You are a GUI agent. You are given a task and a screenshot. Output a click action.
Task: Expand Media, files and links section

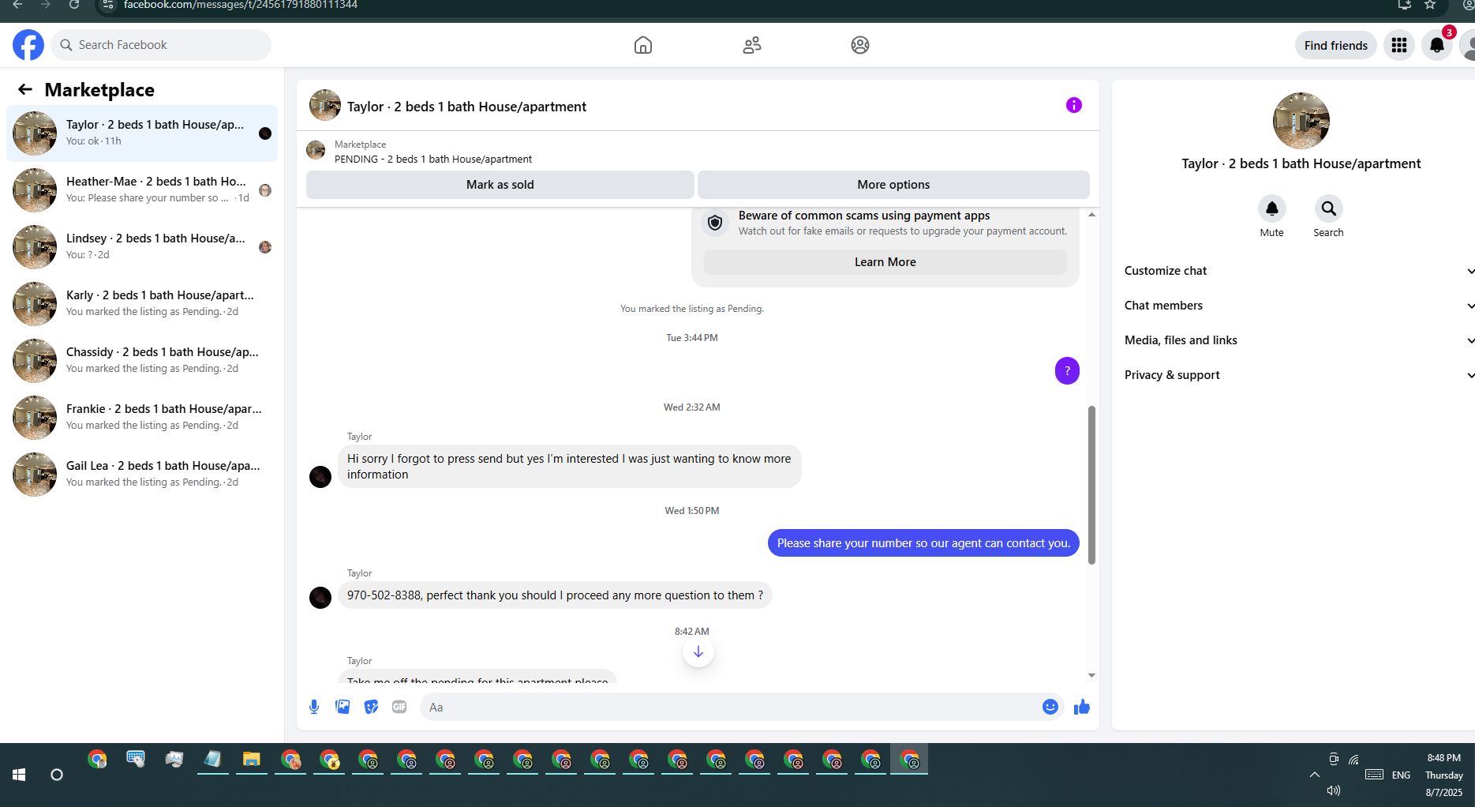[1298, 340]
